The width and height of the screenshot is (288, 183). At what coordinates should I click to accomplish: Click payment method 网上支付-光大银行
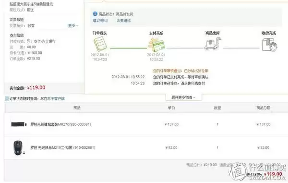click(41, 41)
